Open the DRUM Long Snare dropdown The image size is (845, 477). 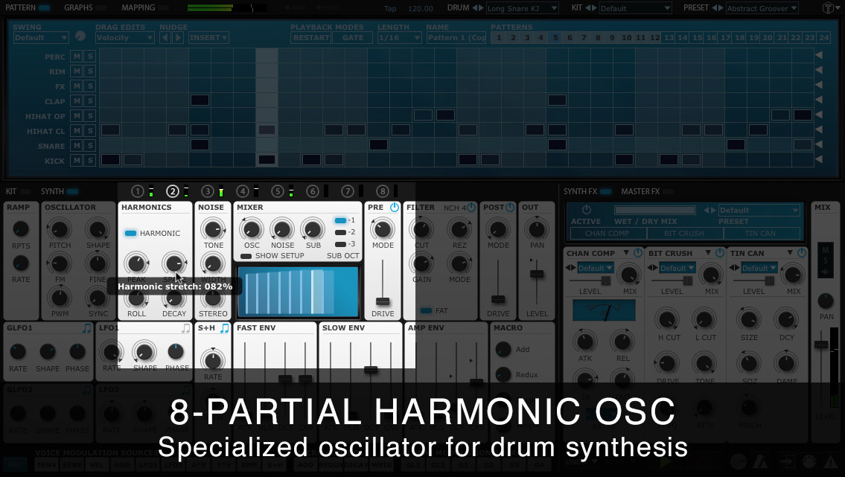pos(522,9)
